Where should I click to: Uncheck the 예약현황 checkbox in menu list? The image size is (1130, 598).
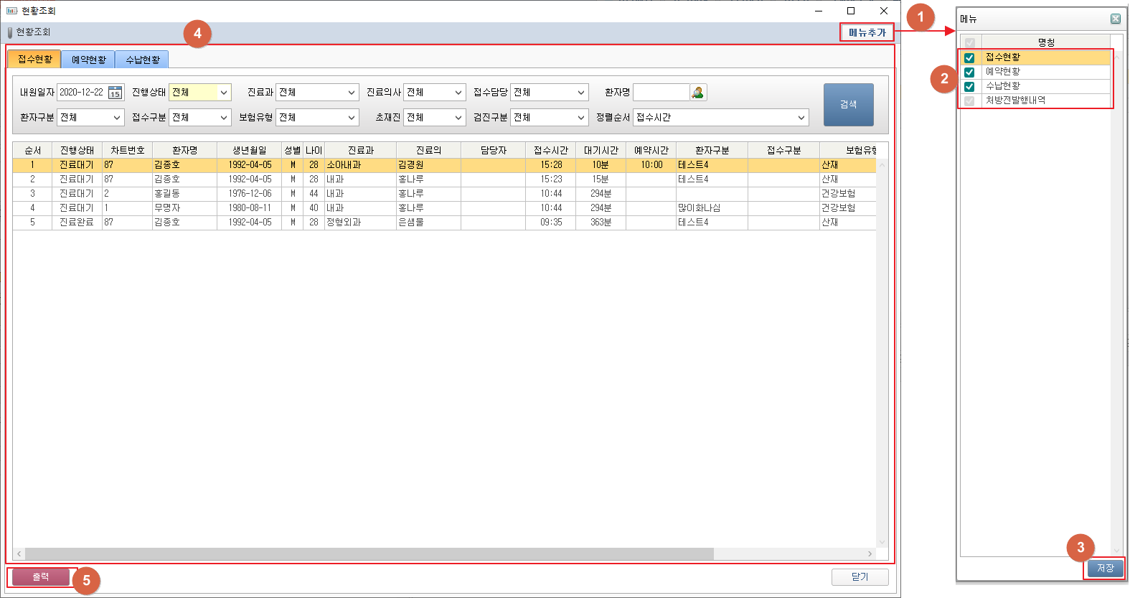coord(969,73)
